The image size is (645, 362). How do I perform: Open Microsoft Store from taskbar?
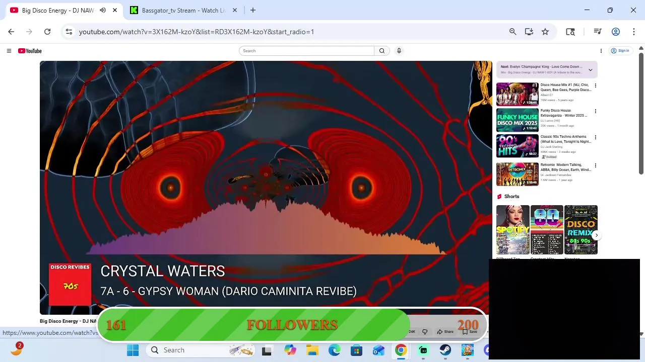click(x=357, y=350)
